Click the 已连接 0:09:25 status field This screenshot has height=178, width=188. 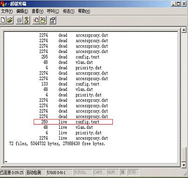[x=12, y=172]
